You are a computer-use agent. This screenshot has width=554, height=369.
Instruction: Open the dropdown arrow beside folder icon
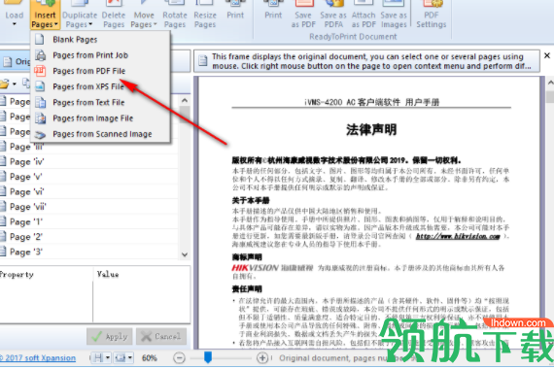click(x=15, y=84)
